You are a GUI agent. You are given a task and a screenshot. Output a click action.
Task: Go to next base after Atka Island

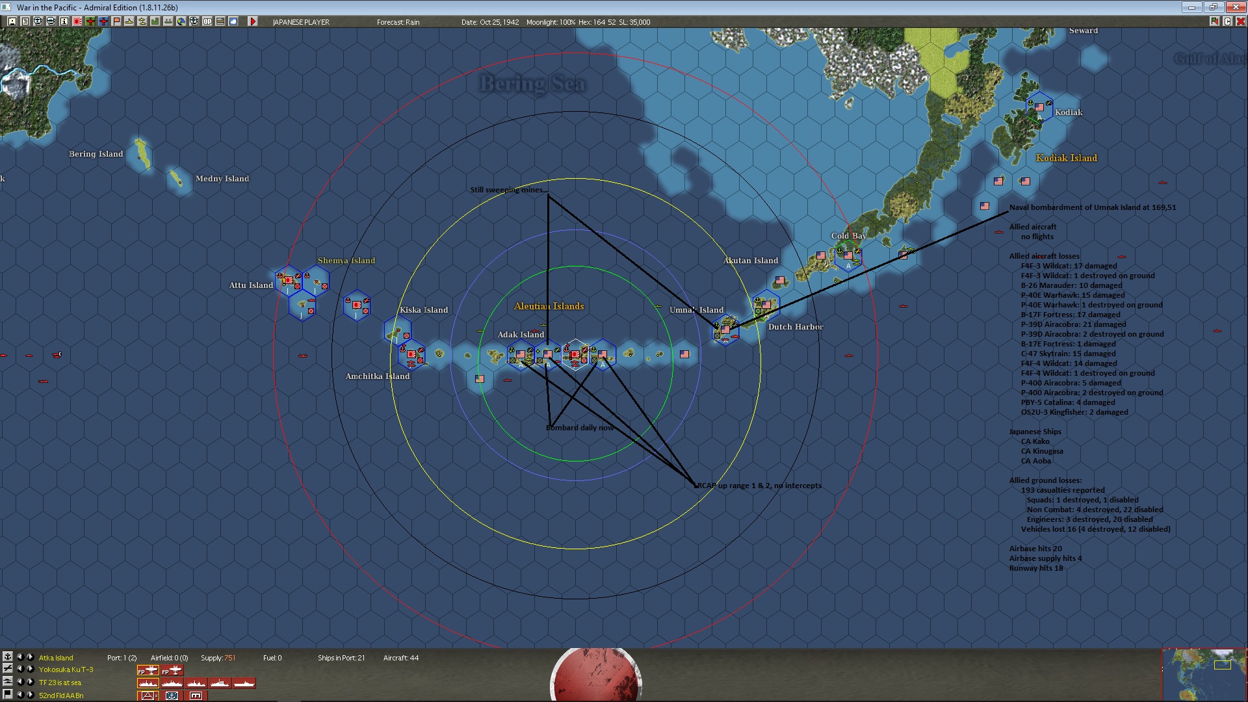coord(30,657)
